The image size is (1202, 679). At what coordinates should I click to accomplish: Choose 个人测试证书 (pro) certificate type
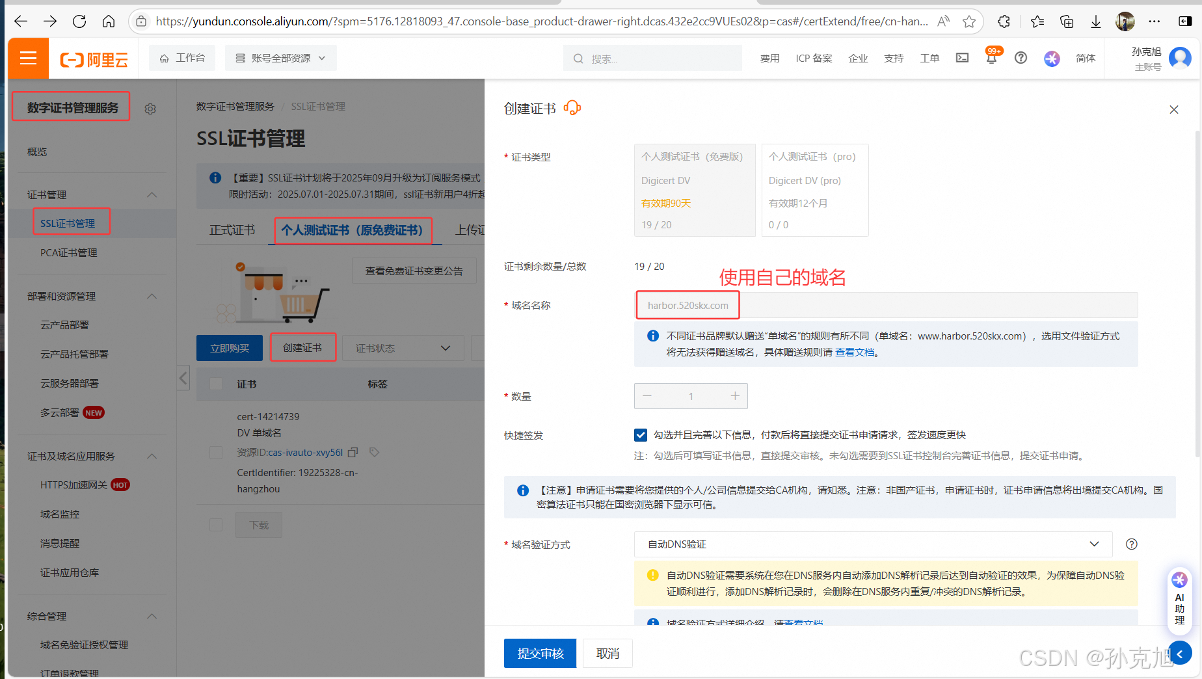[x=815, y=190]
